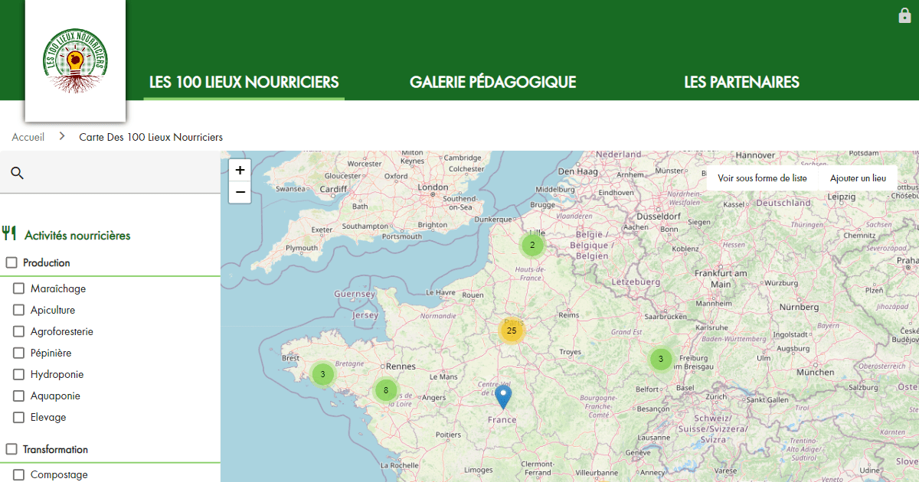Follow the Accueil breadcrumb link
This screenshot has width=919, height=482.
click(28, 136)
